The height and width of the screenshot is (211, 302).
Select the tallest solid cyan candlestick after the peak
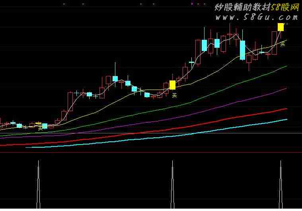tap(242, 50)
